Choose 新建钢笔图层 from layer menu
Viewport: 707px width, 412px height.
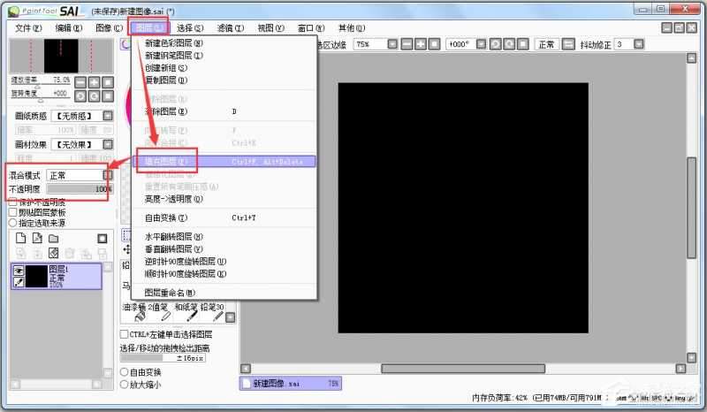(x=224, y=56)
